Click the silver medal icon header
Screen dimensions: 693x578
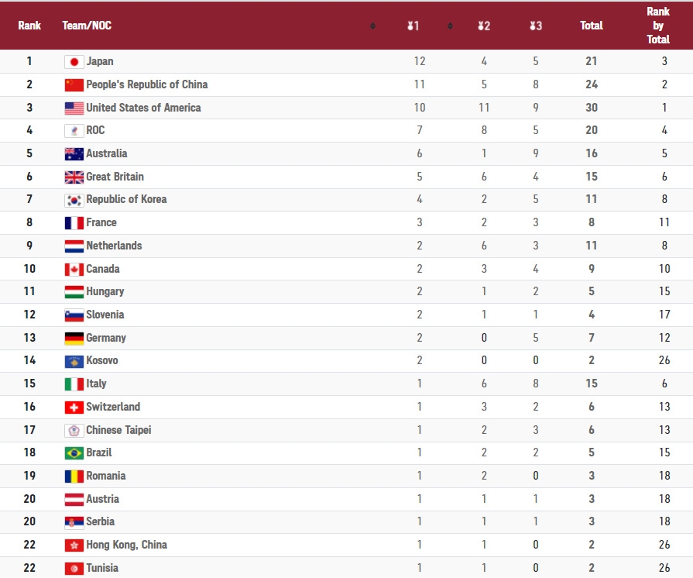pyautogui.click(x=484, y=26)
